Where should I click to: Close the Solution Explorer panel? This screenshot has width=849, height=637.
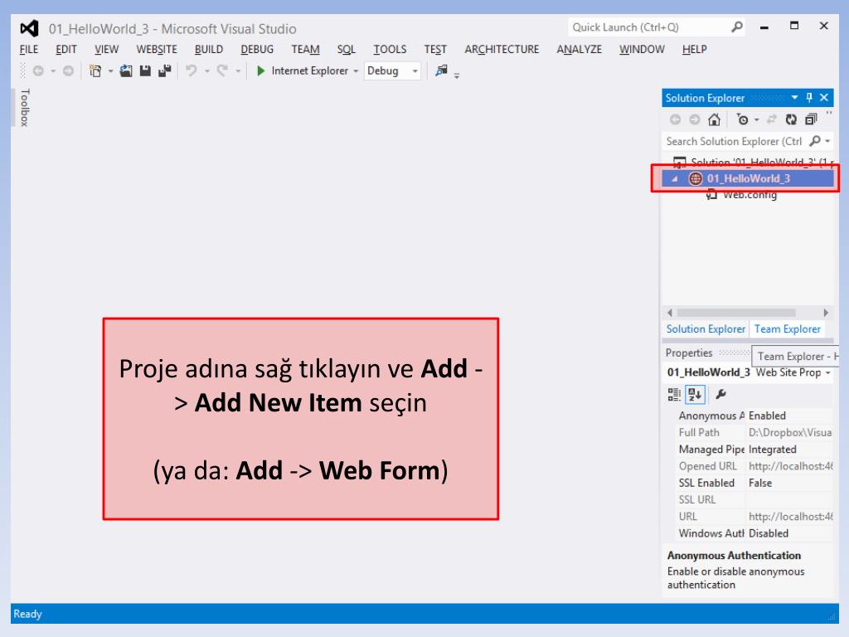[824, 98]
